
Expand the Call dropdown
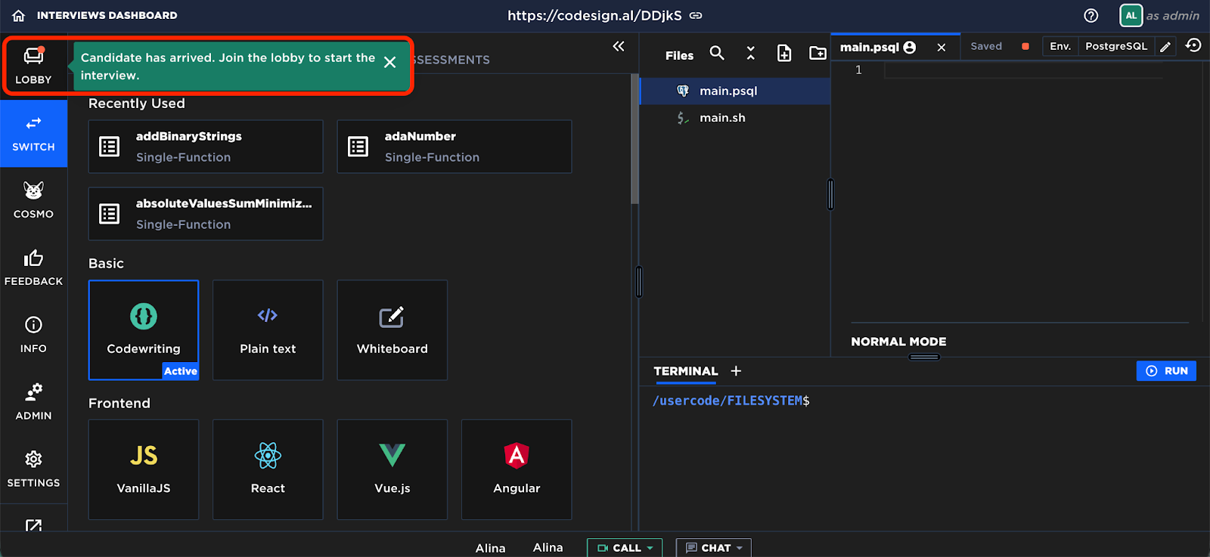[625, 548]
